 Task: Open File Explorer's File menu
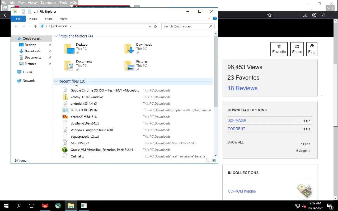(x=18, y=19)
